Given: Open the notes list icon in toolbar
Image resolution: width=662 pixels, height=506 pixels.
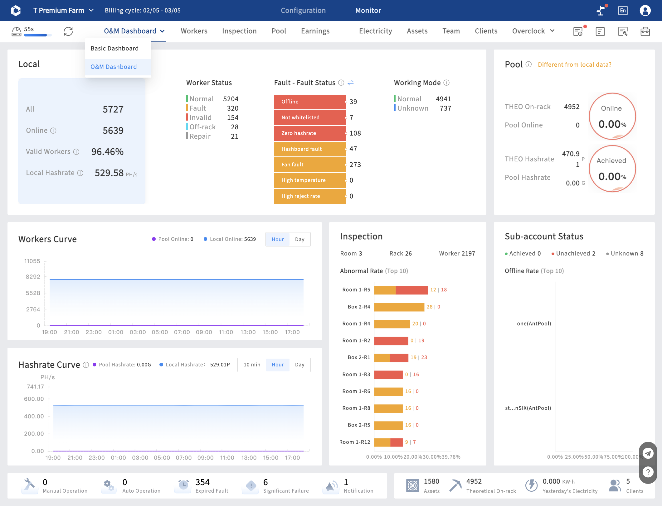Looking at the screenshot, I should point(600,31).
